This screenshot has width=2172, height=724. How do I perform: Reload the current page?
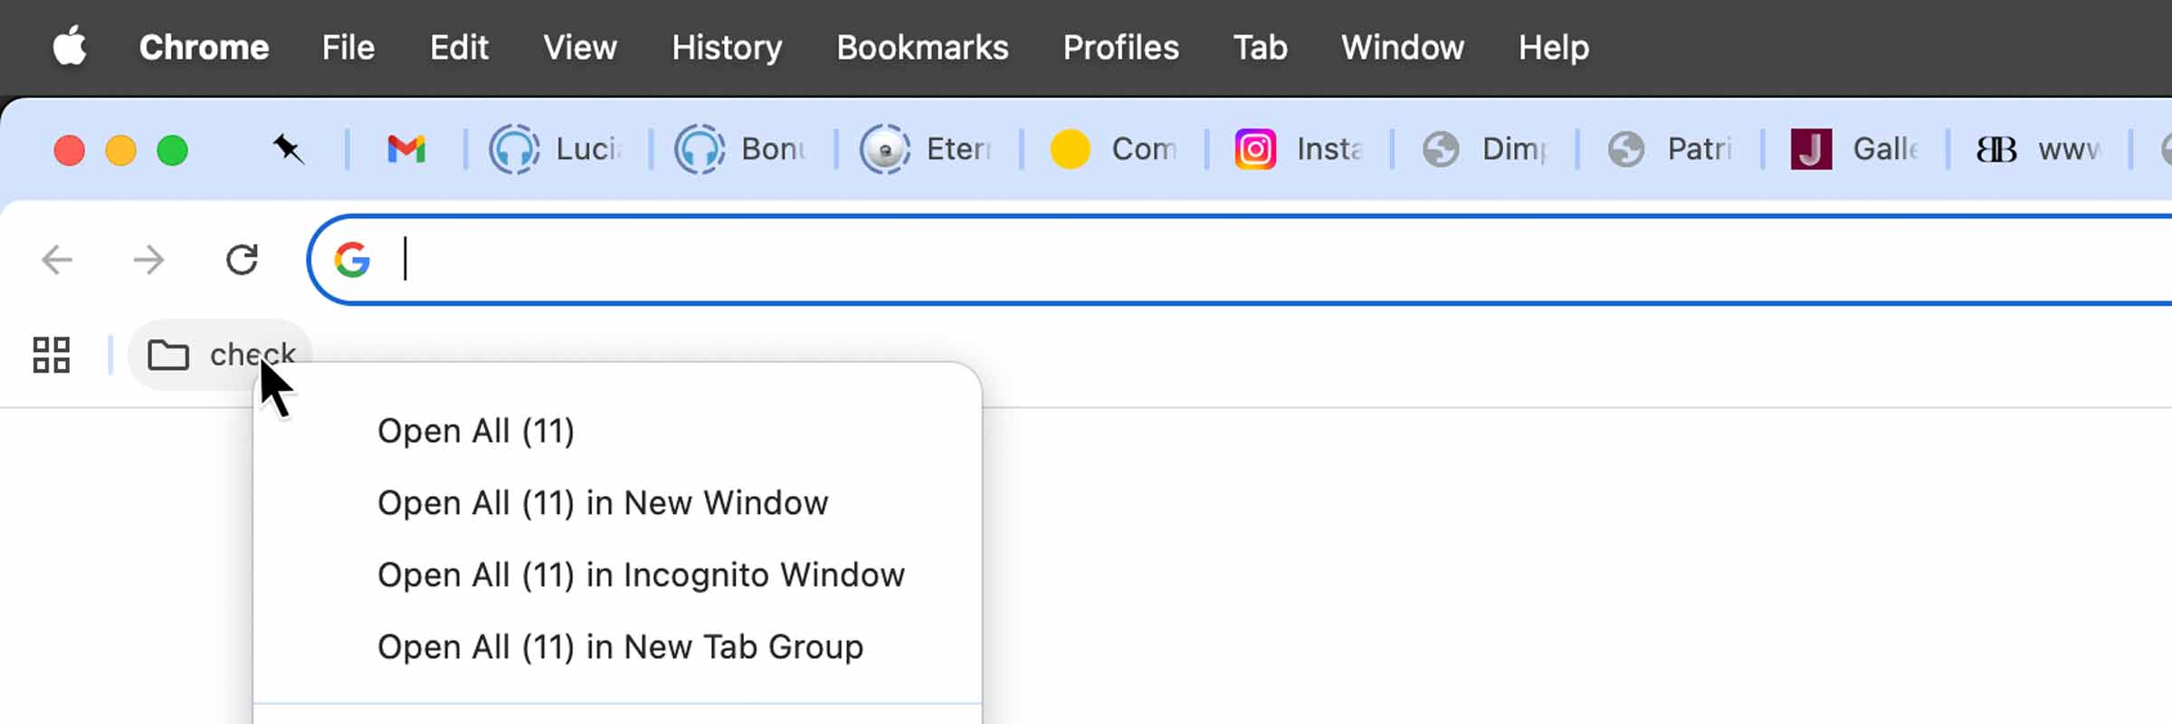pyautogui.click(x=242, y=261)
